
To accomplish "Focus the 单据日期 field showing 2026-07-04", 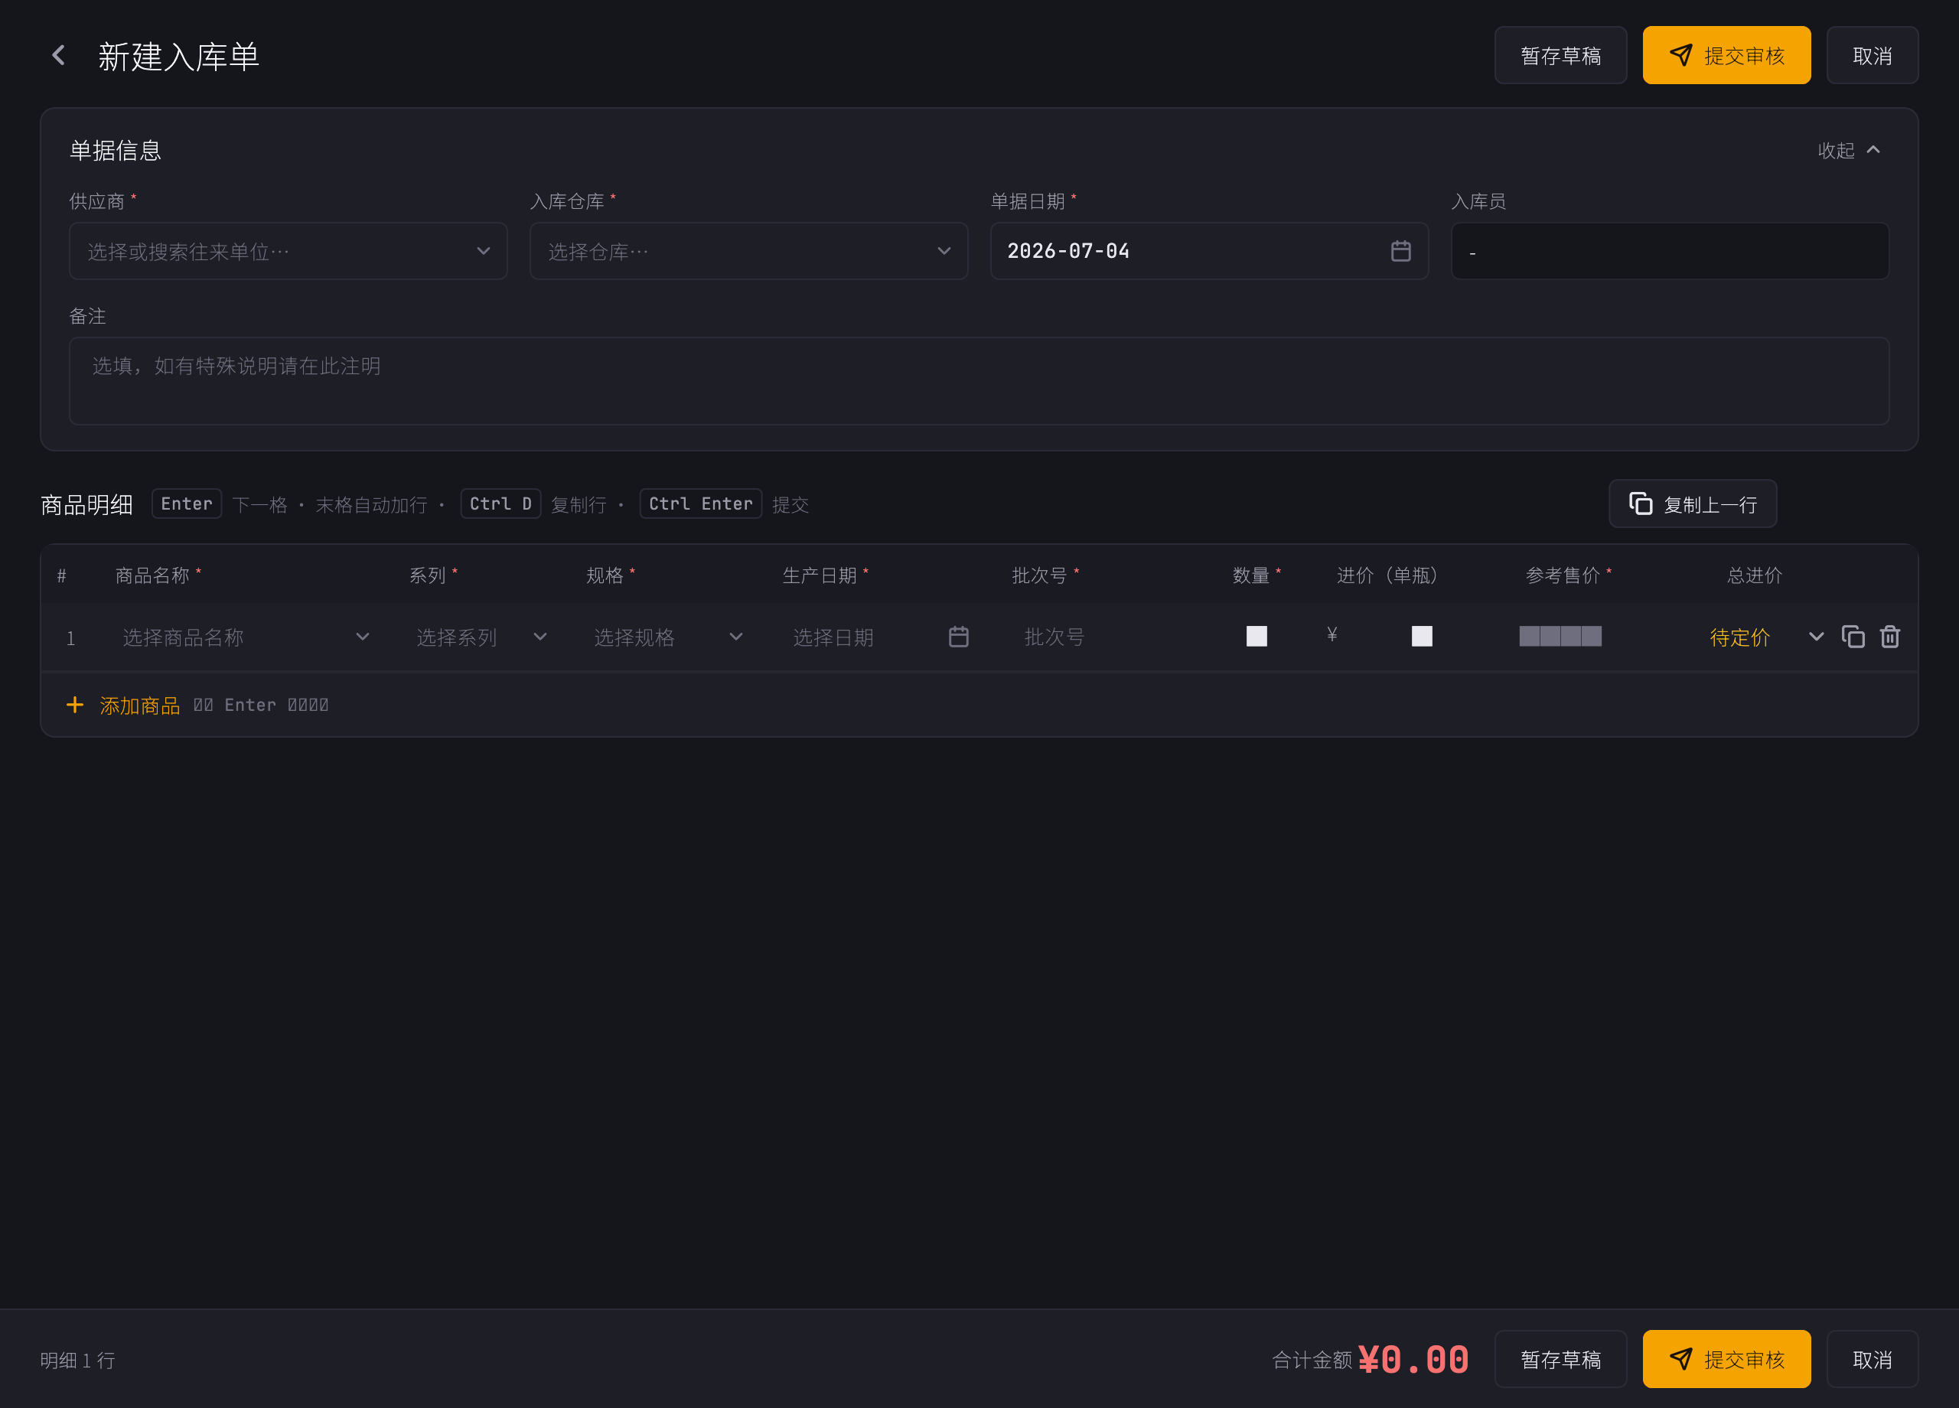I will point(1208,251).
